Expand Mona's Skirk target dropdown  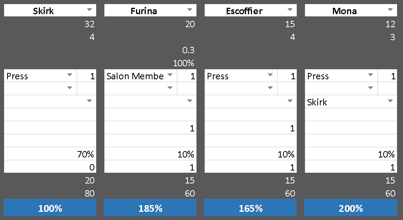click(390, 102)
